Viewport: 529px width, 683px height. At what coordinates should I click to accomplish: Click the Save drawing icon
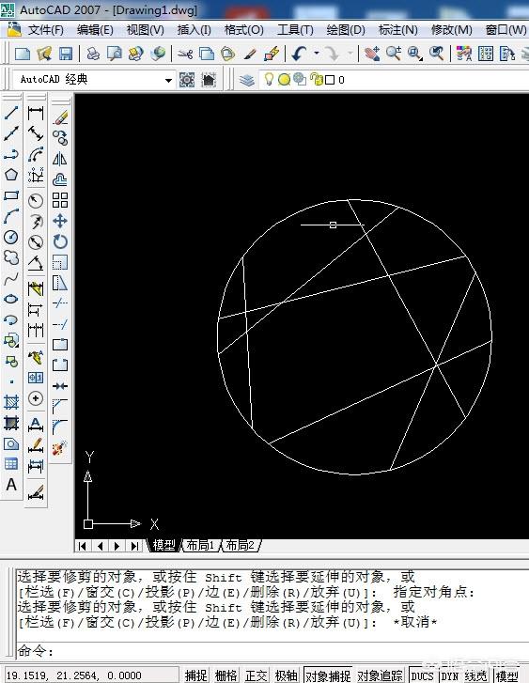coord(66,54)
